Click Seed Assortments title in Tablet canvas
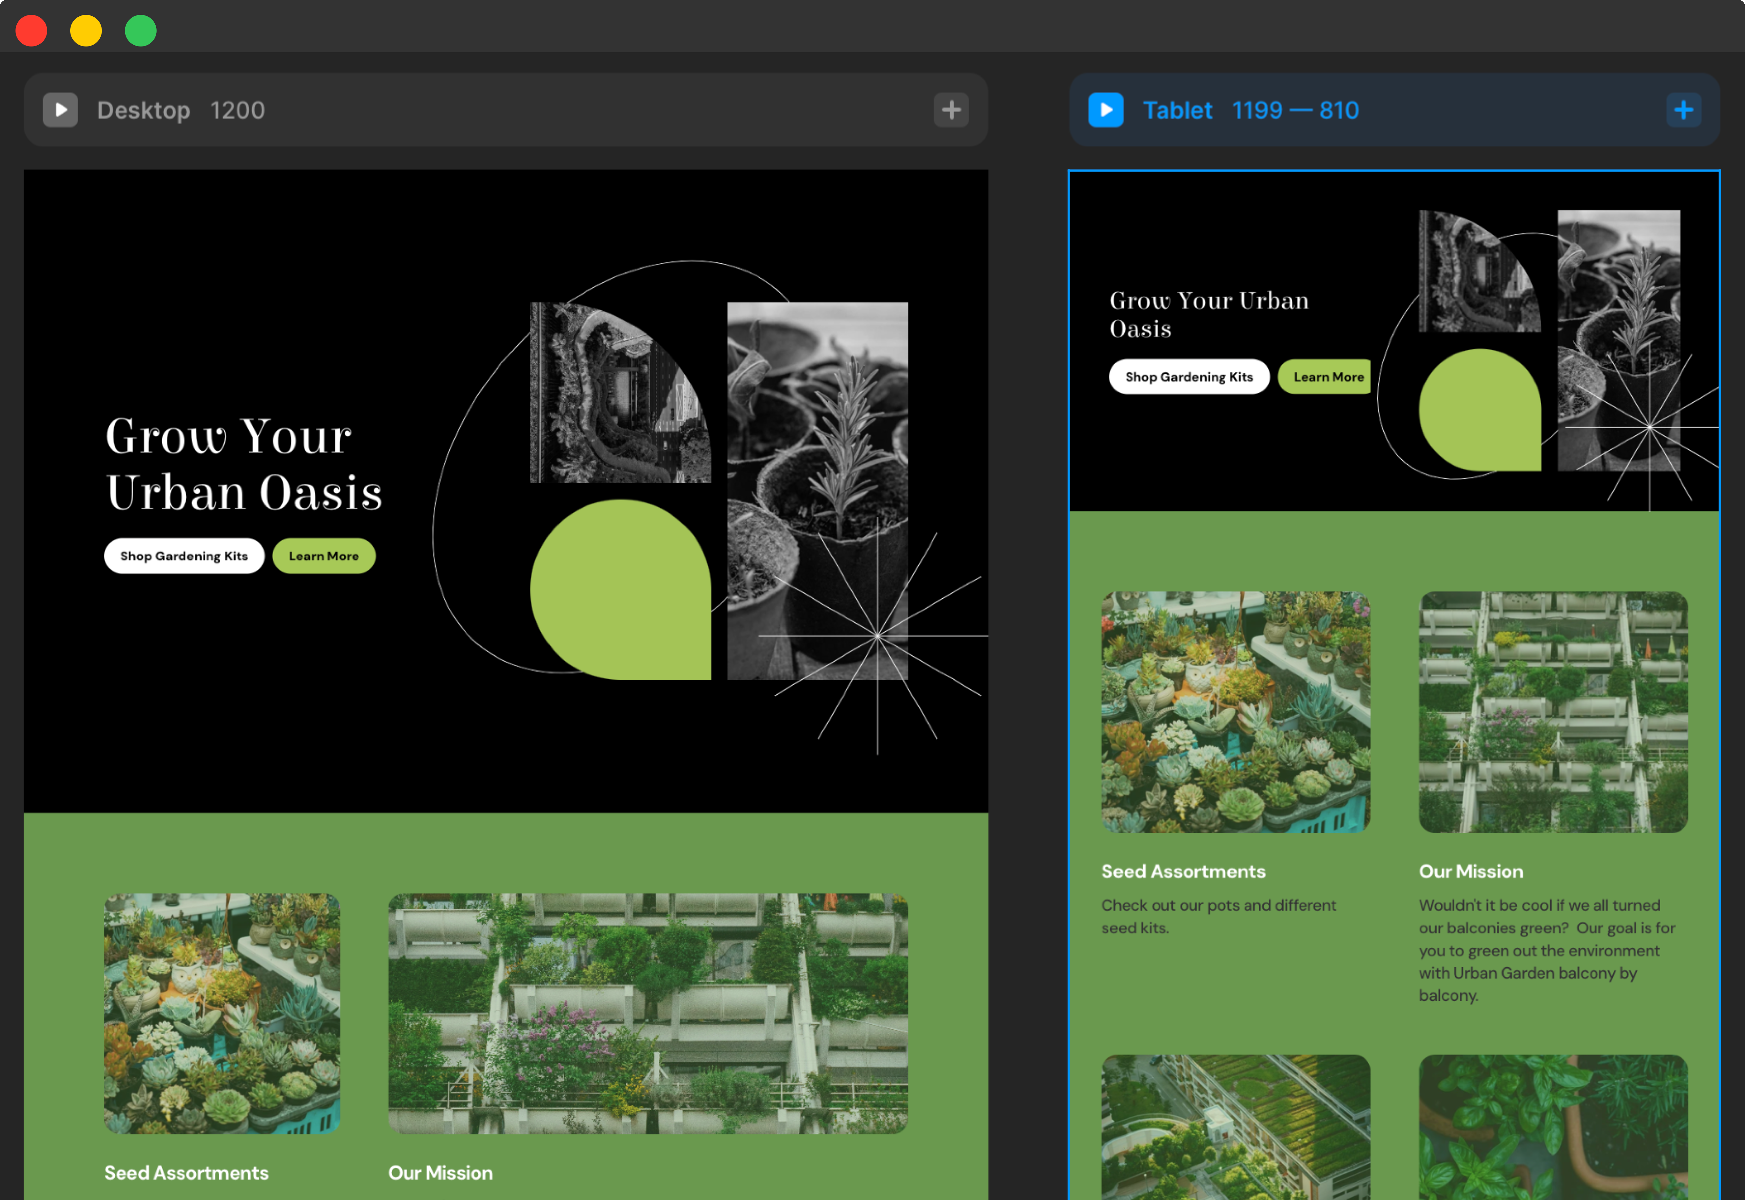 tap(1183, 871)
